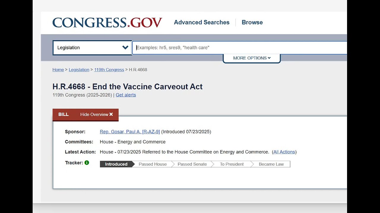Screen dimensions: 380x213
Task: Hide Overview using the X toggle
Action: [x=97, y=114]
